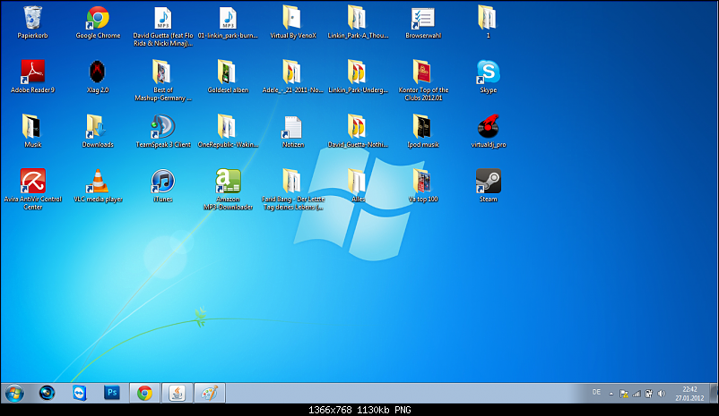The width and height of the screenshot is (719, 416).
Task: Launch Steam from the desktop
Action: tap(488, 182)
